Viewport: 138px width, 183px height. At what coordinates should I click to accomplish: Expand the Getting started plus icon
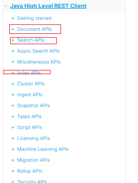pyautogui.click(x=13, y=18)
